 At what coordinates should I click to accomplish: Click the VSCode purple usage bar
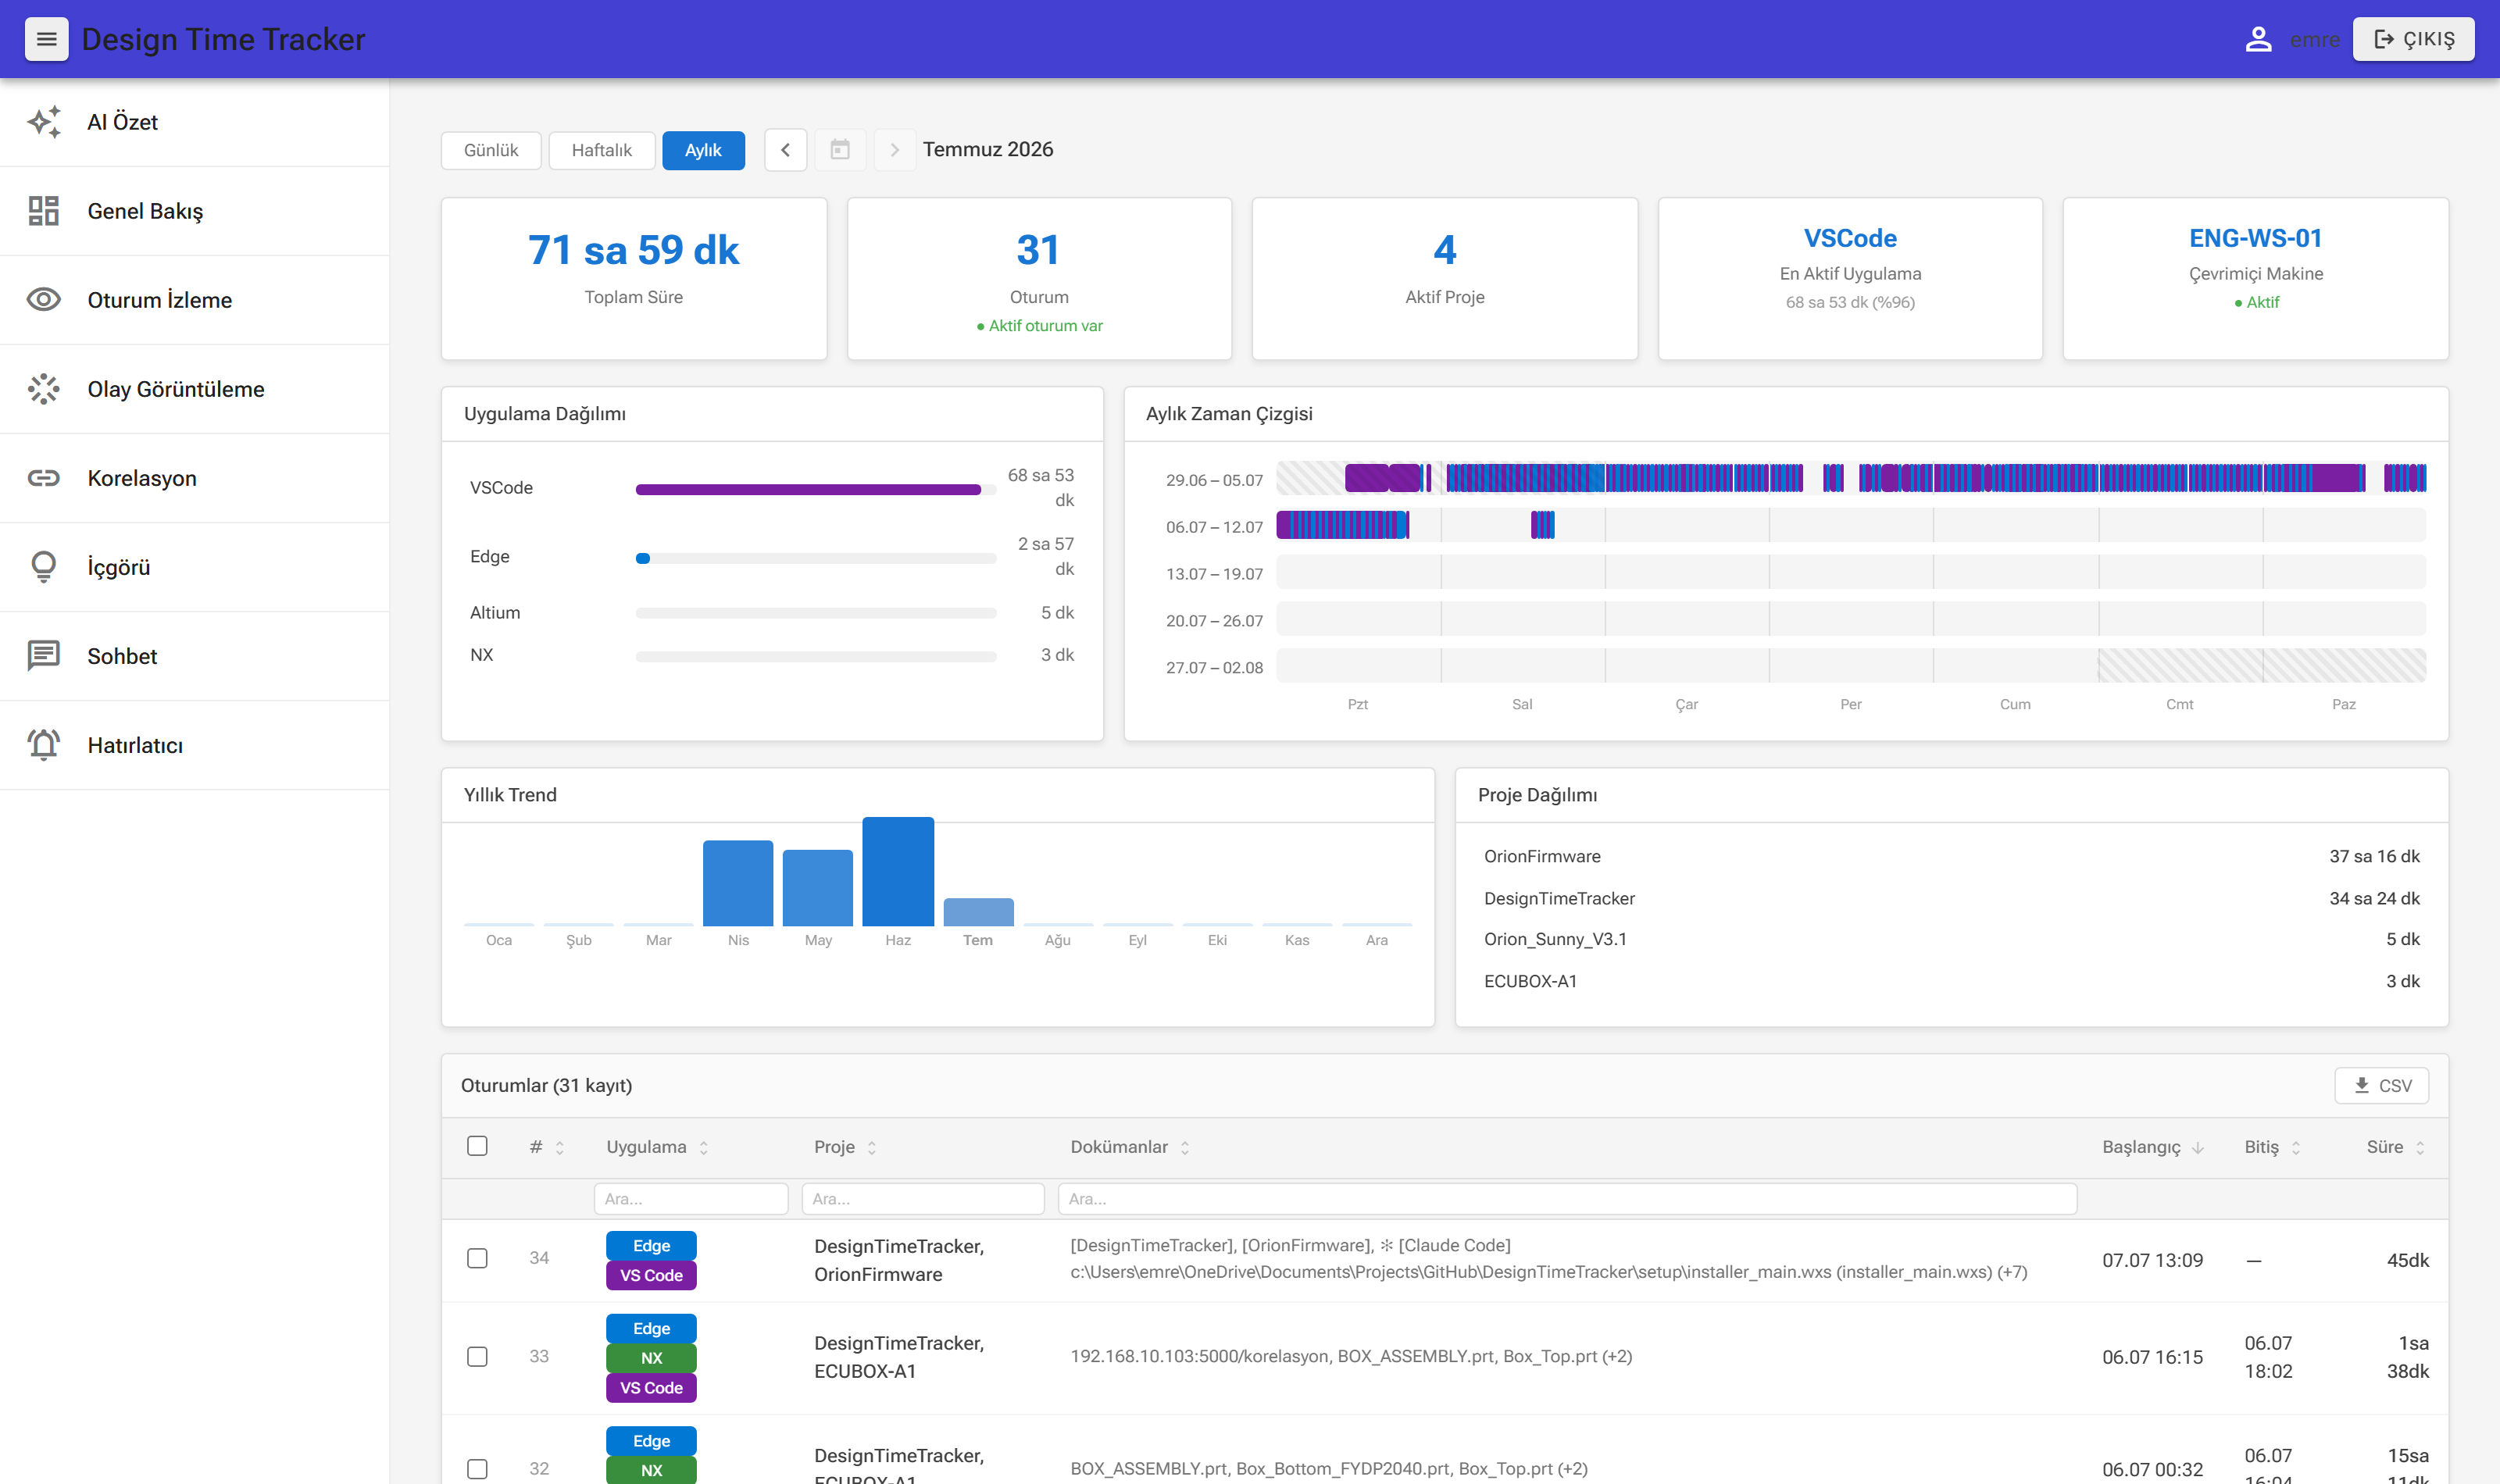[808, 490]
